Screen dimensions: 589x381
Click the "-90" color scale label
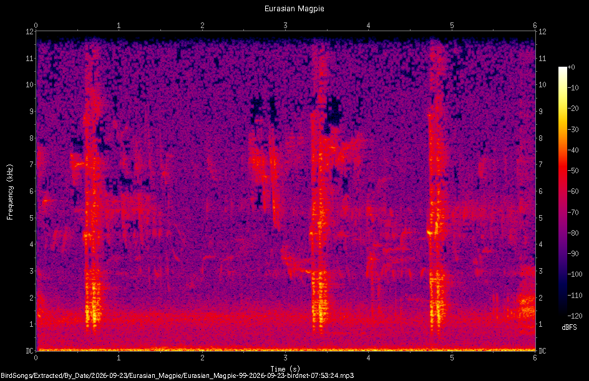tap(573, 254)
